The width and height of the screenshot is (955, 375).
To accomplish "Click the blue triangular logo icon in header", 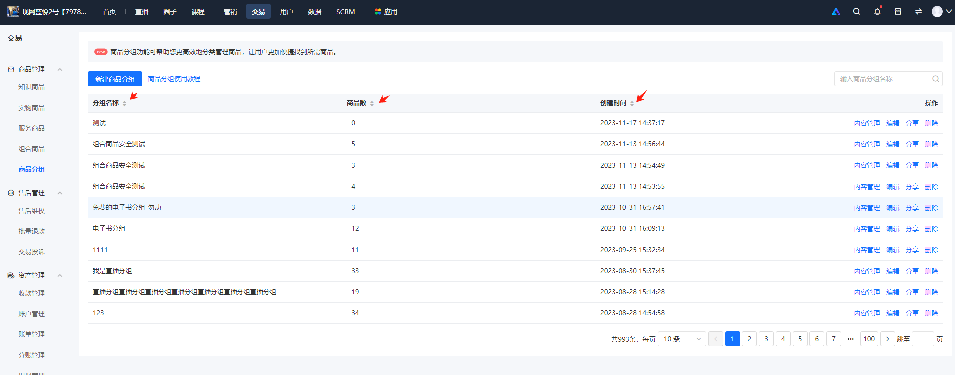I will pyautogui.click(x=836, y=11).
